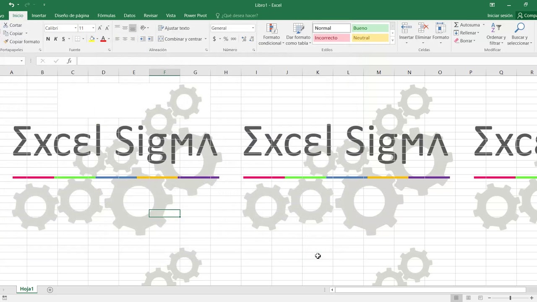
Task: Increase font size with the large A
Action: click(99, 28)
